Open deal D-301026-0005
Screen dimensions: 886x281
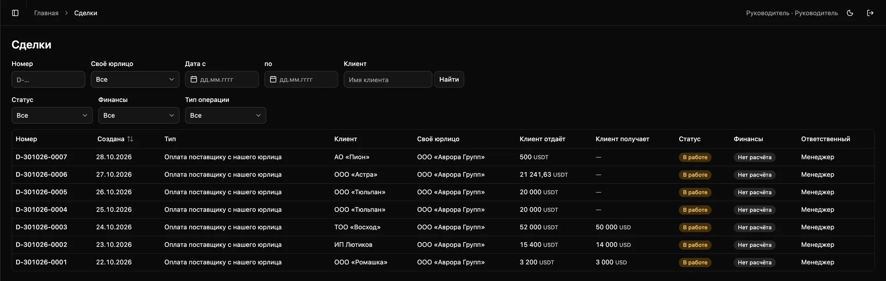pos(42,192)
